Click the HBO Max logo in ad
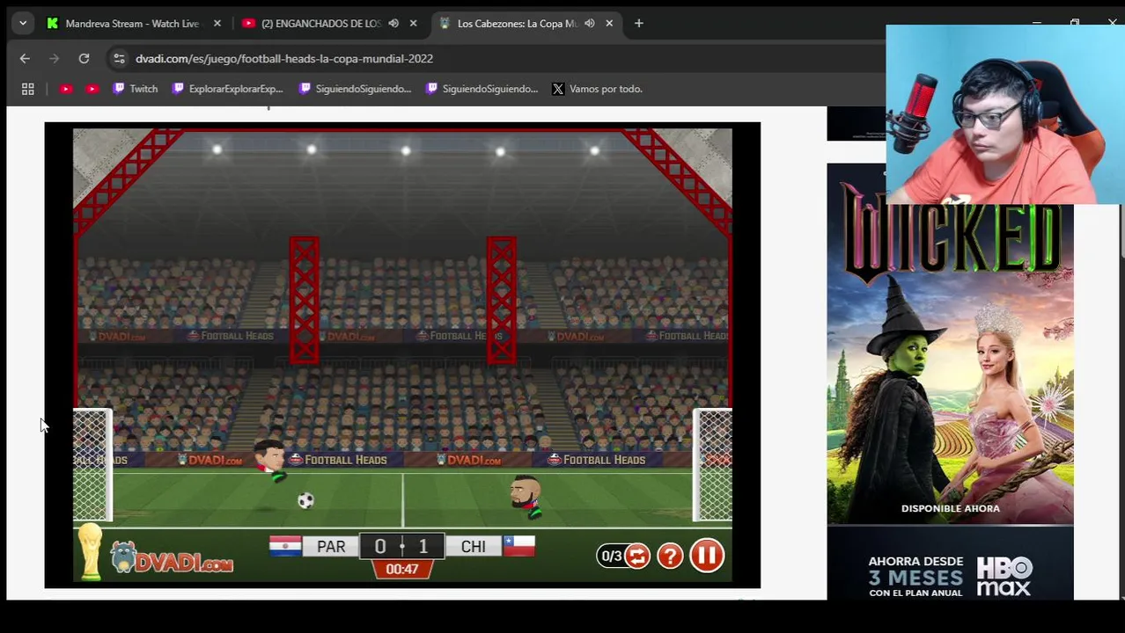 (x=1004, y=577)
